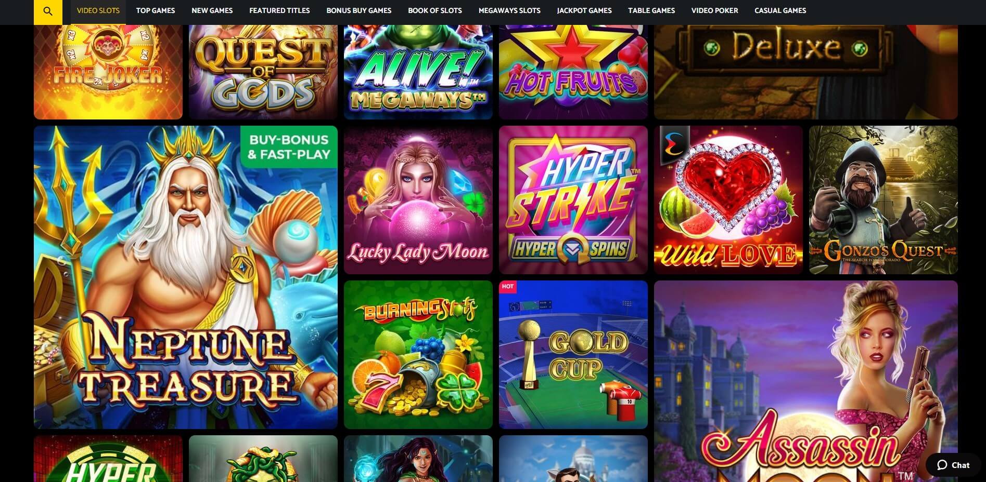Click the yellow search magnifier icon
Viewport: 986px width, 482px height.
tap(48, 12)
